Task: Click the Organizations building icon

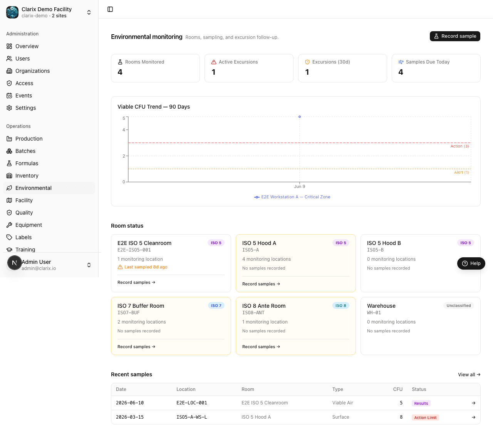Action: (x=9, y=71)
